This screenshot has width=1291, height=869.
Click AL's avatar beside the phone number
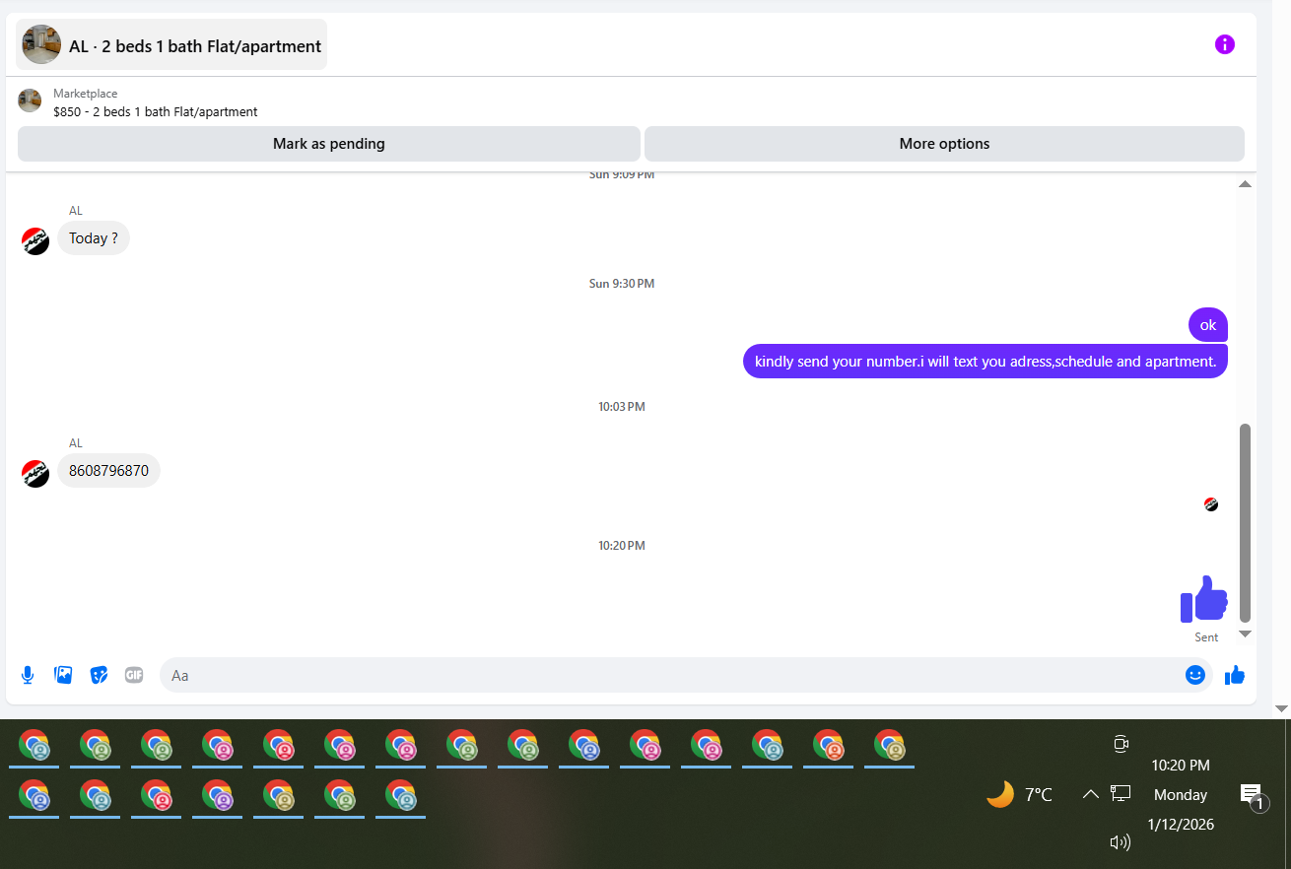tap(35, 473)
